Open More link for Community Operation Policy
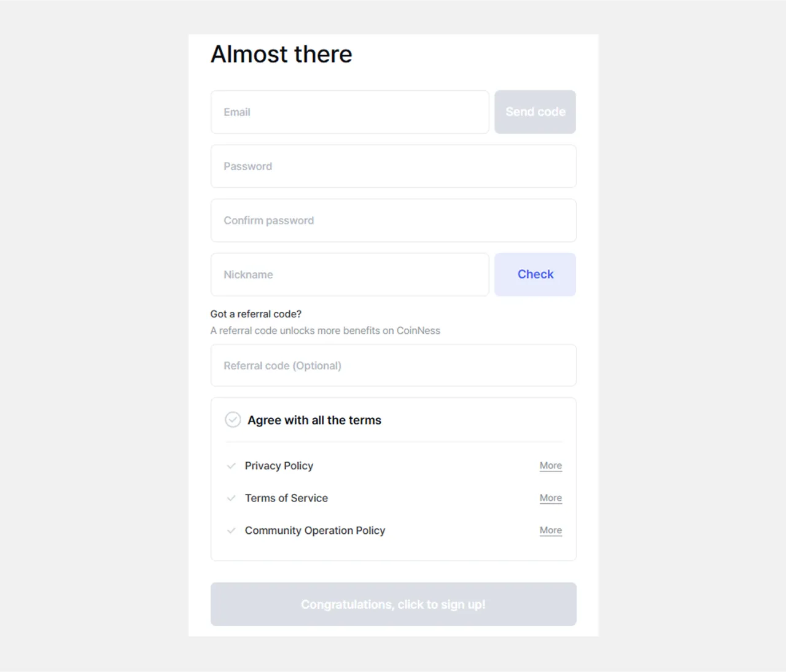This screenshot has width=786, height=672. tap(551, 530)
